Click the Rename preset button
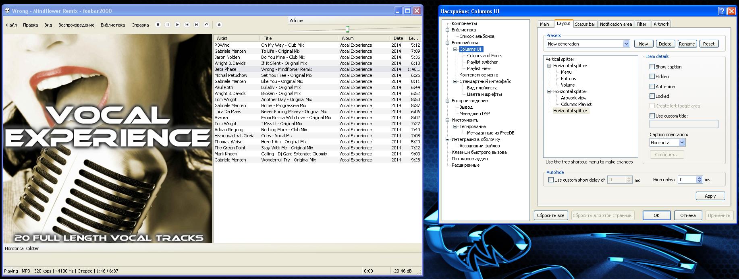This screenshot has width=739, height=279. (x=687, y=44)
